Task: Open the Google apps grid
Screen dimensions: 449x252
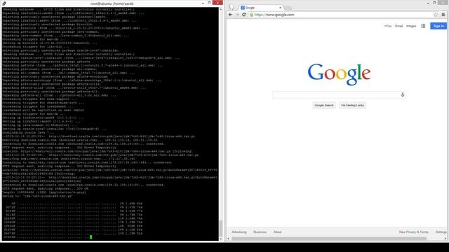Action: coord(423,26)
